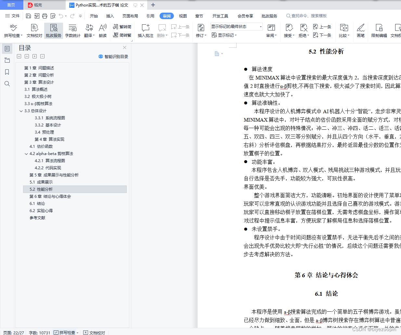Switch to the 视图 ribbon tab
This screenshot has width=401, height=335.
pos(183,16)
